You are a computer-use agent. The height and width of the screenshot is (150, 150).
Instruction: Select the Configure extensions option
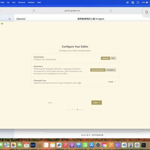111,70
